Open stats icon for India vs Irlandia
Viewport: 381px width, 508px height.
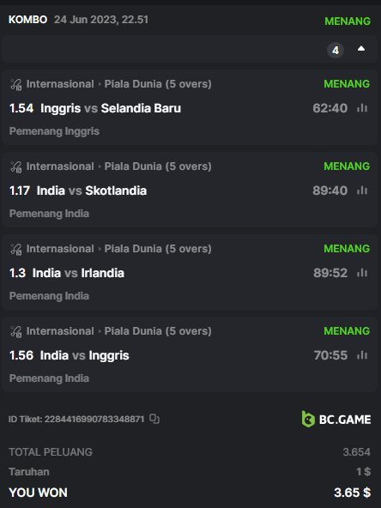[x=362, y=273]
